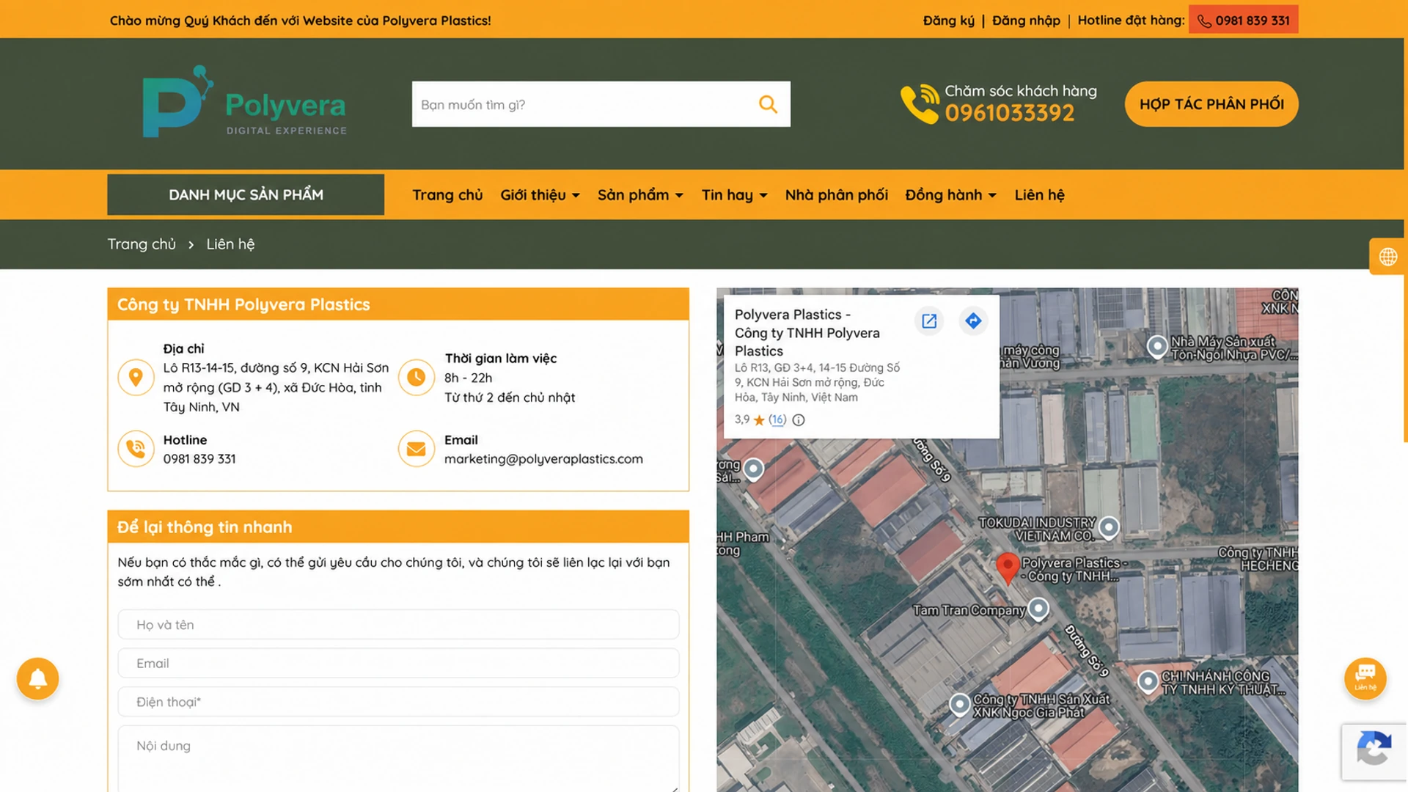
Task: Click the rating info icon on map card
Action: tap(799, 420)
